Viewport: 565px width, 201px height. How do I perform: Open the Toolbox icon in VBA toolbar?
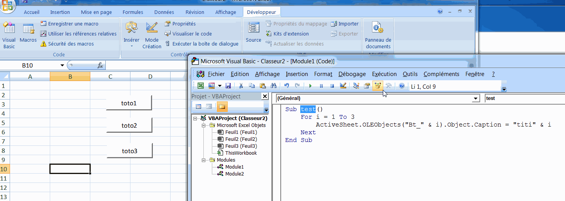tap(389, 86)
